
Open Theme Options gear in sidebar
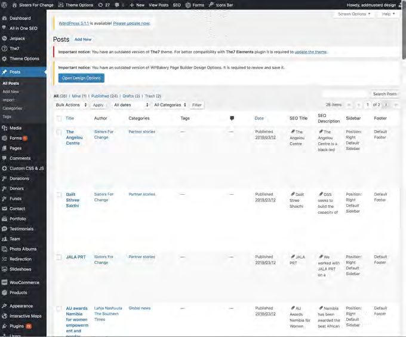(4, 59)
